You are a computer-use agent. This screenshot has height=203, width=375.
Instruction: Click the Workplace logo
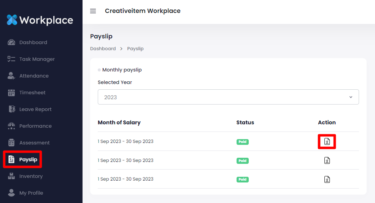point(40,20)
